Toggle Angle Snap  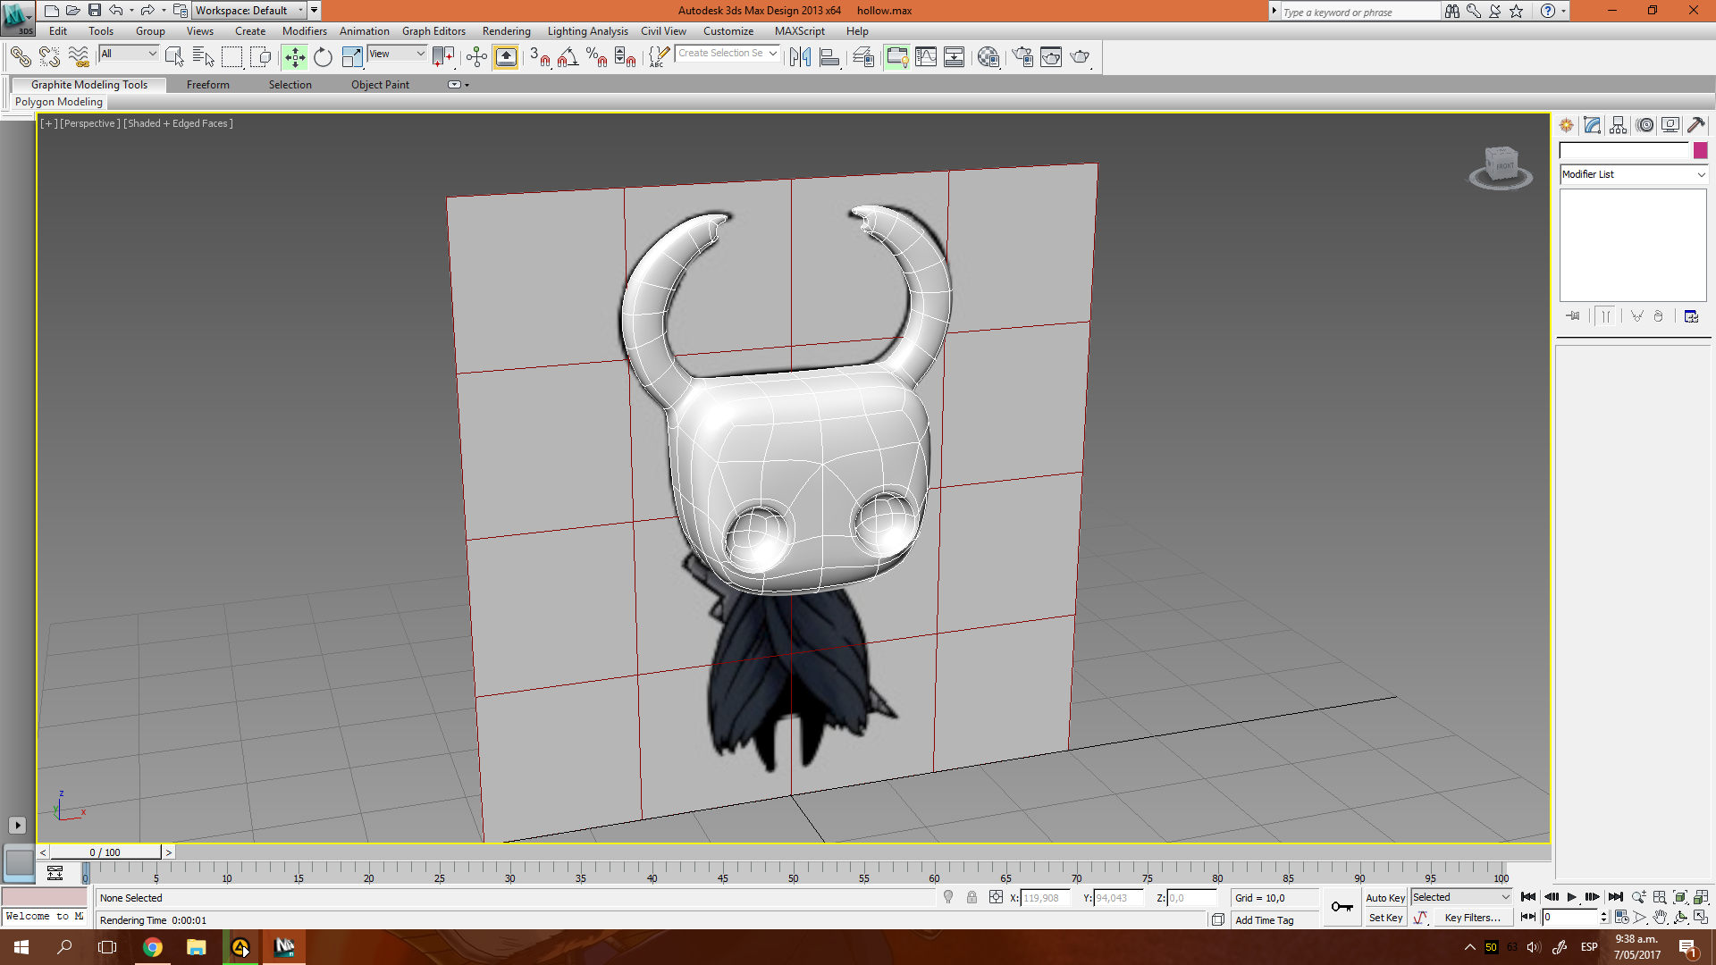pyautogui.click(x=568, y=57)
